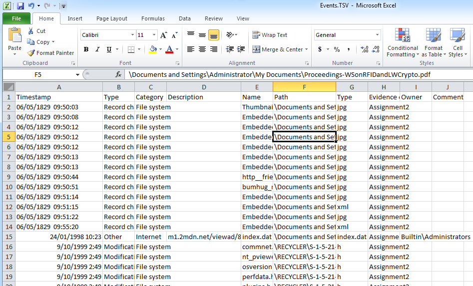Apply Percent Style format
473x286 pixels.
337,49
